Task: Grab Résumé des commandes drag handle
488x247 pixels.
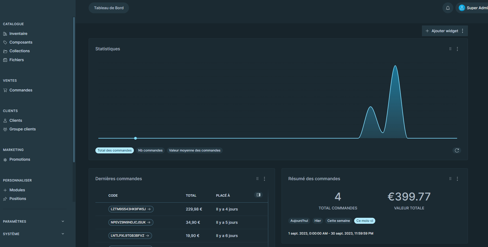Action: click(450, 179)
